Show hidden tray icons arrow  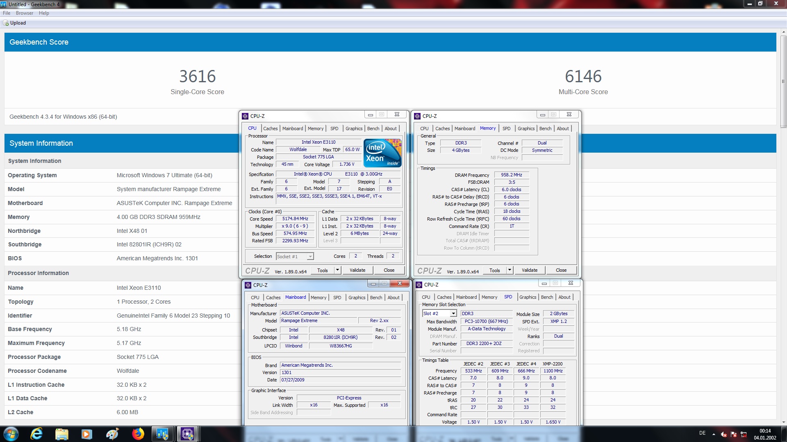coord(714,434)
